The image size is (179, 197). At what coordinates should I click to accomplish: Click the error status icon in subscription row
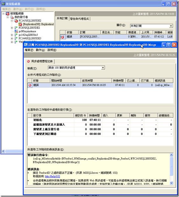coord(62,37)
